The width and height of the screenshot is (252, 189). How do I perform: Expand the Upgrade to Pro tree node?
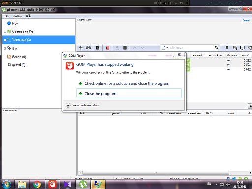click(5, 31)
